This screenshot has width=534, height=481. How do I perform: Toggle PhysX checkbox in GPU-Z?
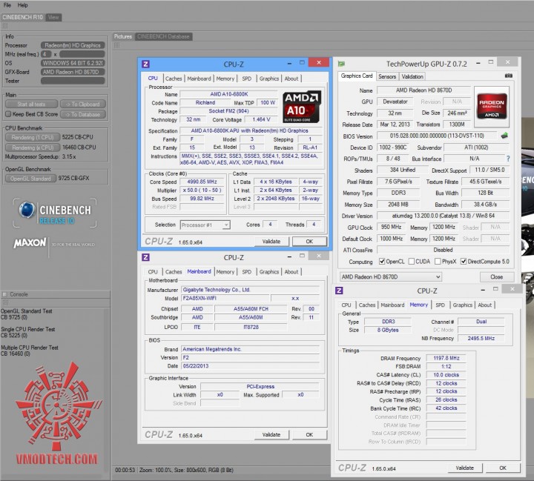click(x=438, y=262)
